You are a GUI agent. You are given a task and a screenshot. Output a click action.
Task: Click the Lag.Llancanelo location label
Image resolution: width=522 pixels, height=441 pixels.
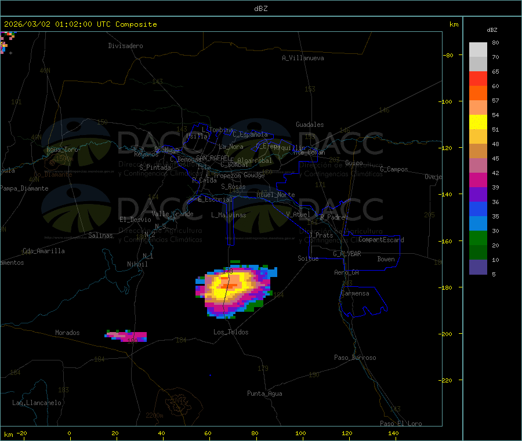point(37,403)
